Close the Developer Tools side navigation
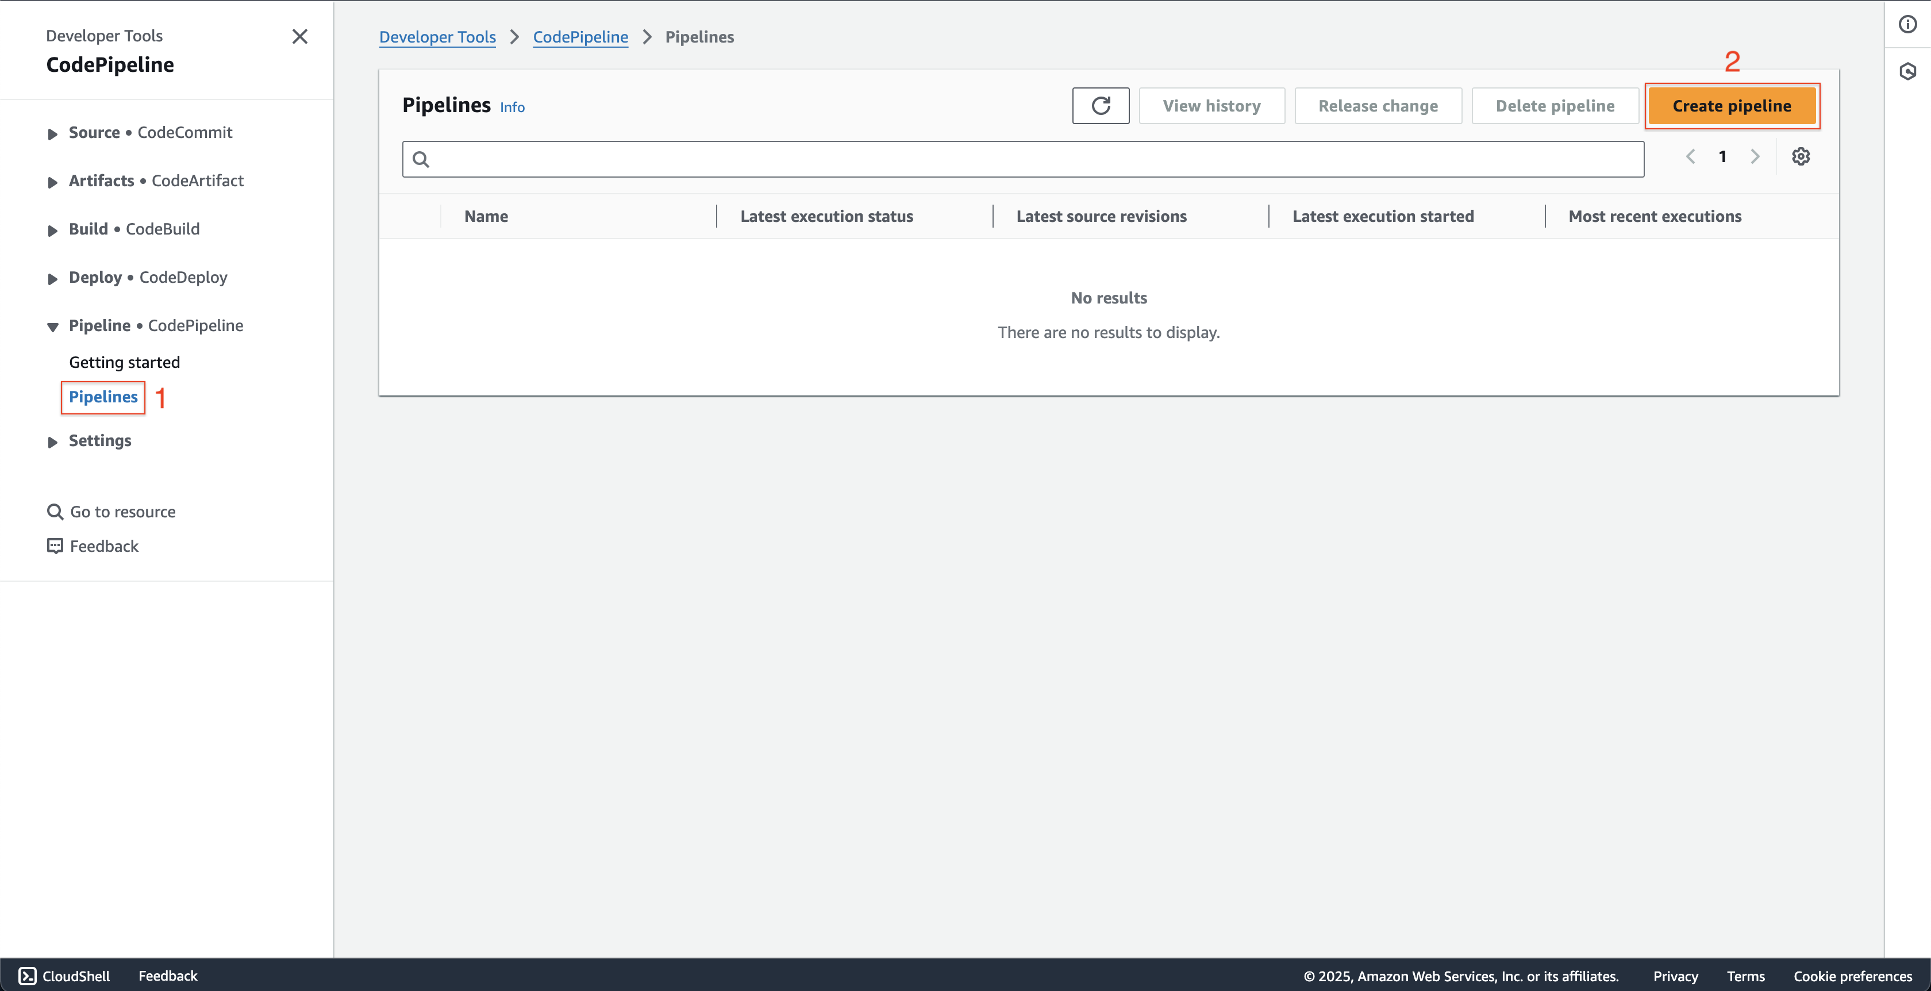The width and height of the screenshot is (1931, 991). coord(299,37)
